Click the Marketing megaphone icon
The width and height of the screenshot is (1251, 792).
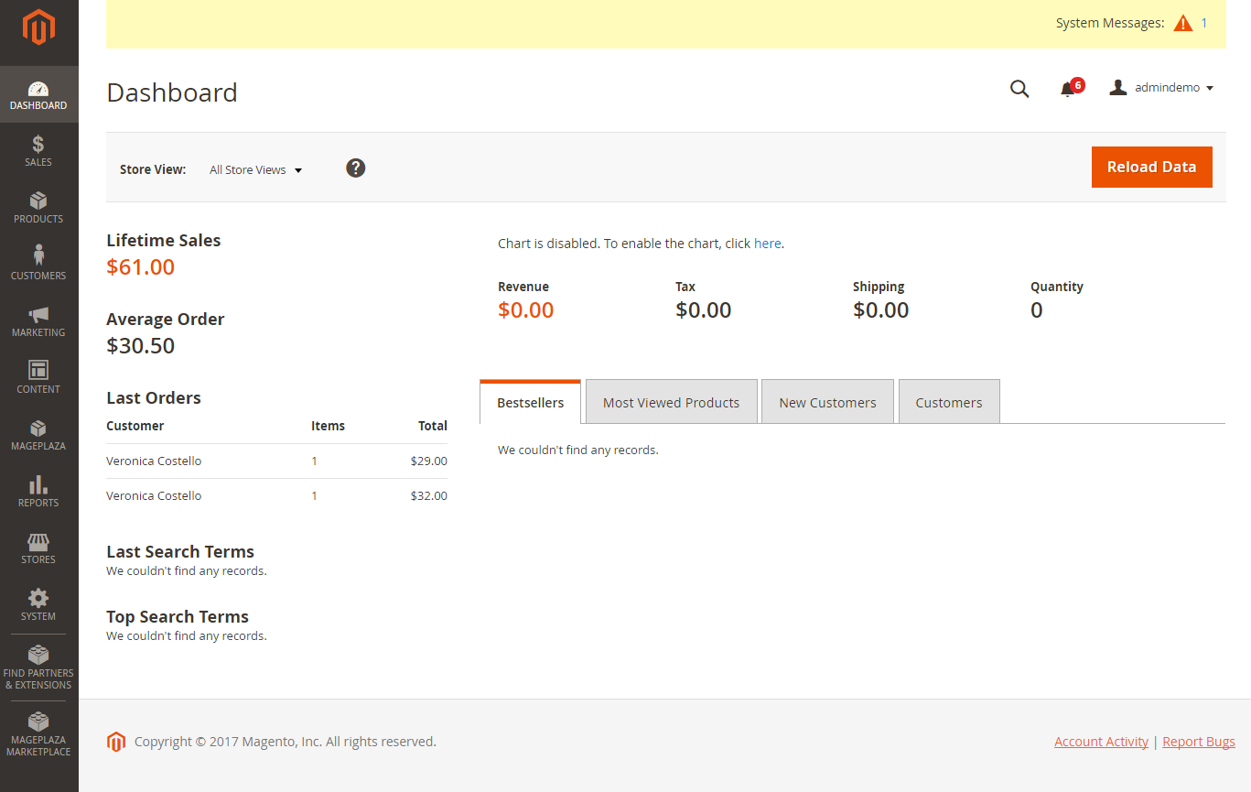coord(38,320)
